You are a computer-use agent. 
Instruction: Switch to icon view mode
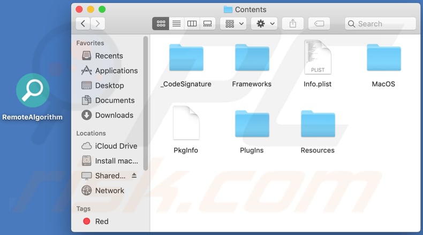click(x=160, y=23)
